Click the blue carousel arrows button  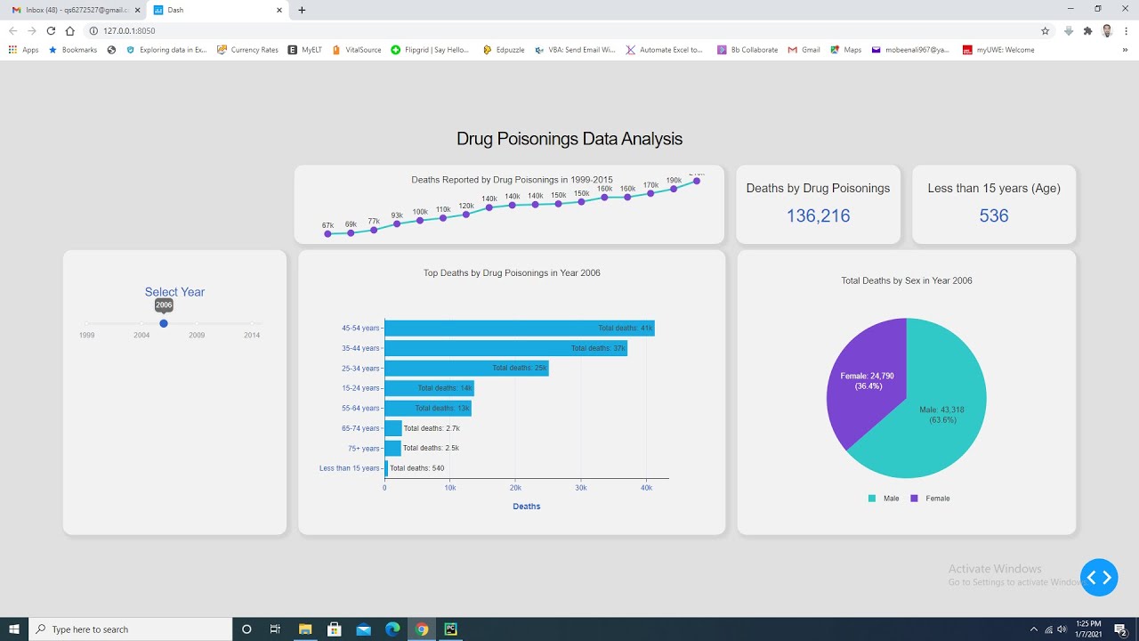pos(1099,578)
